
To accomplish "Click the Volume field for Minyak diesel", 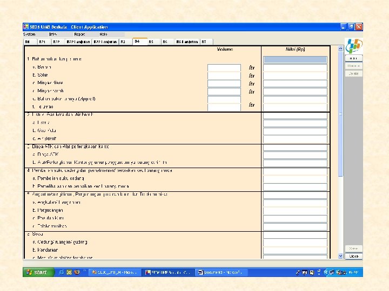I will pos(224,84).
